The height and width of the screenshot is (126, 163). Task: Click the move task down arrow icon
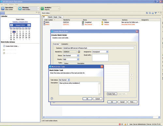pyautogui.click(x=132, y=79)
